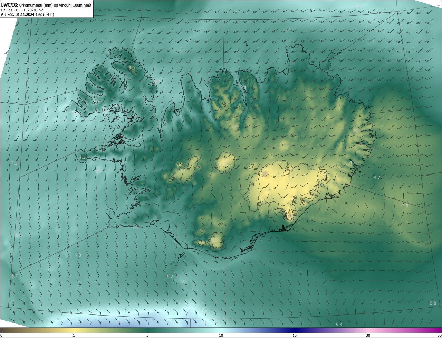Select the 5 tick label under the color scale

tap(147, 335)
